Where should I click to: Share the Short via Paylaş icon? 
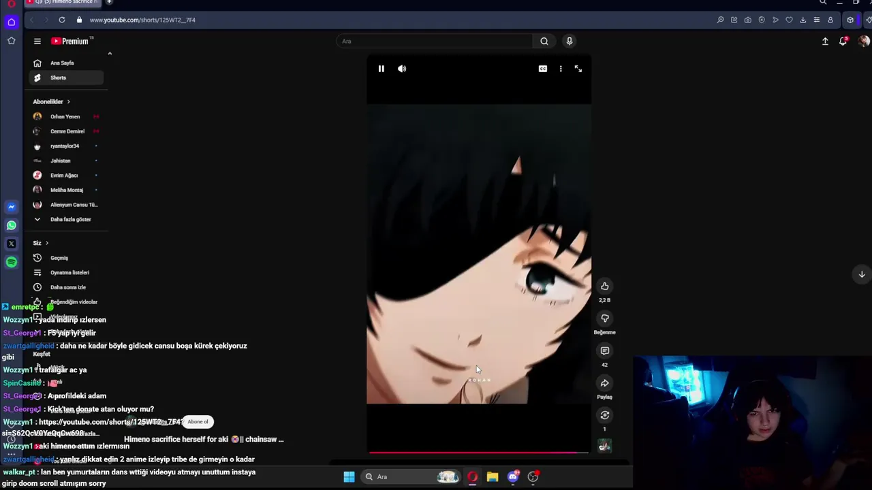tap(604, 382)
